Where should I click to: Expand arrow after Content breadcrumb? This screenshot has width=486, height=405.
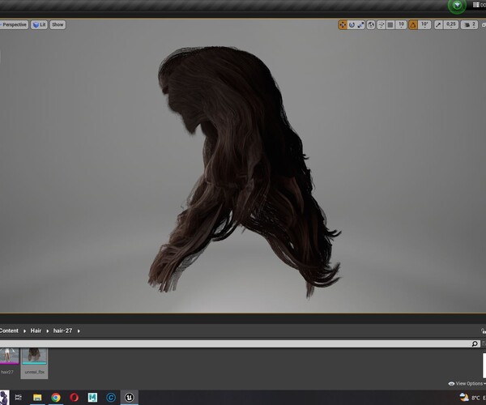pyautogui.click(x=24, y=331)
